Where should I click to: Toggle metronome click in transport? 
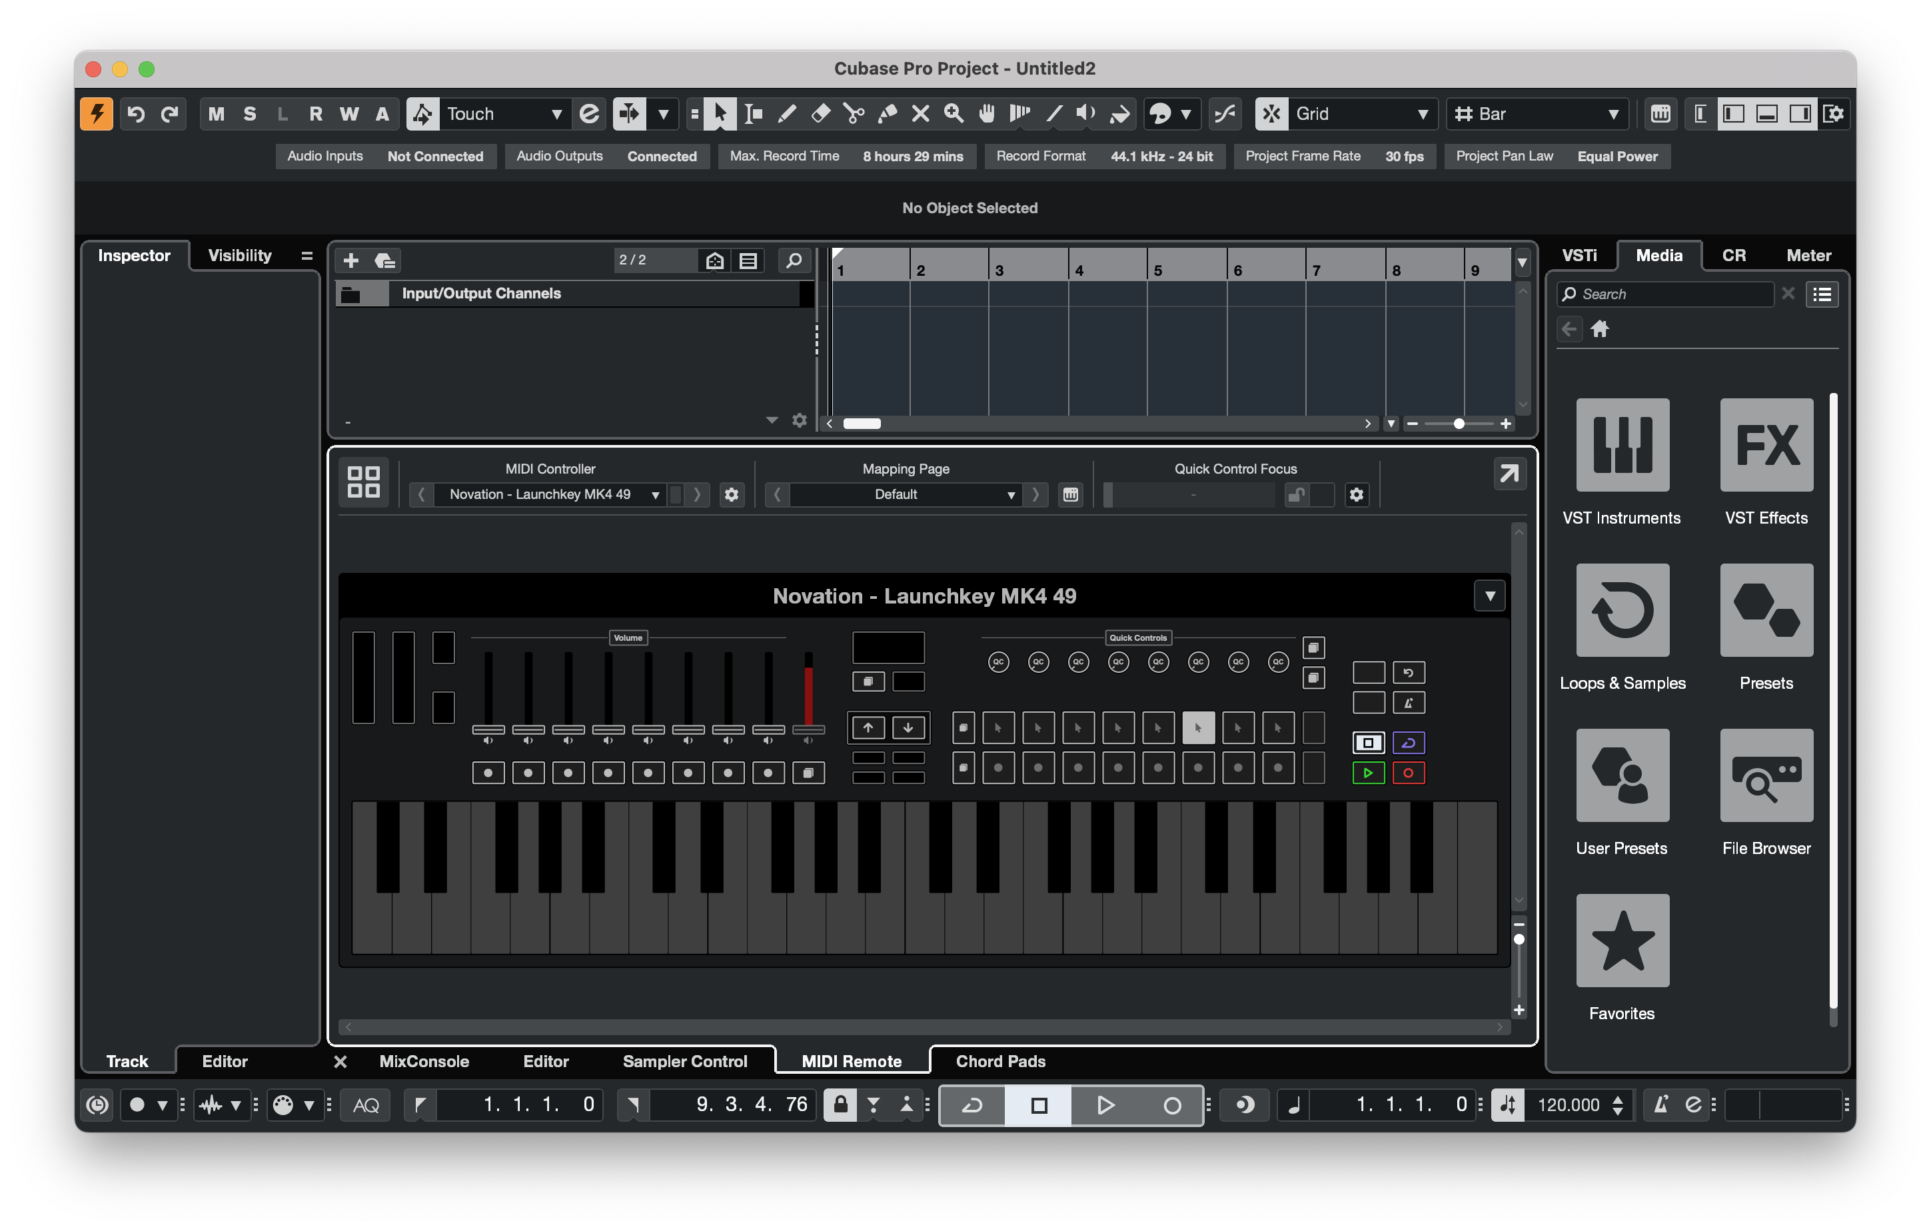click(1660, 1105)
